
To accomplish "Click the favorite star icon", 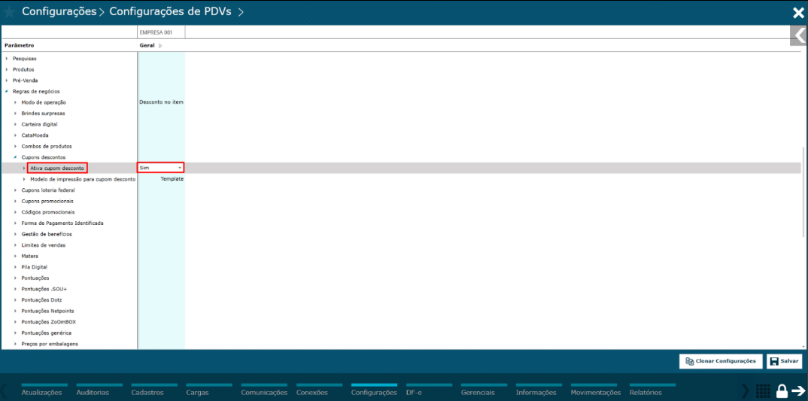I will (9, 12).
